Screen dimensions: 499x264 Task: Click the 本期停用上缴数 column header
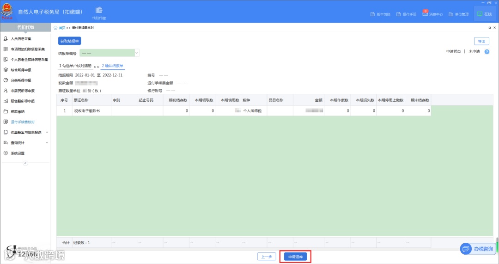[390, 100]
